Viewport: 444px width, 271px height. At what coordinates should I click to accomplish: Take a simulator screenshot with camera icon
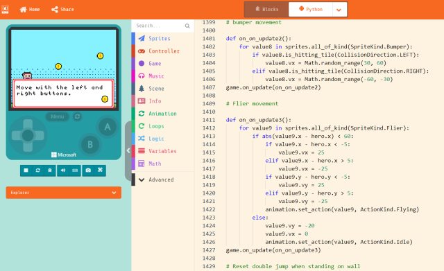coord(88,171)
